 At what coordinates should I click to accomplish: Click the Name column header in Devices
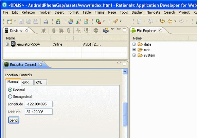point(27,38)
